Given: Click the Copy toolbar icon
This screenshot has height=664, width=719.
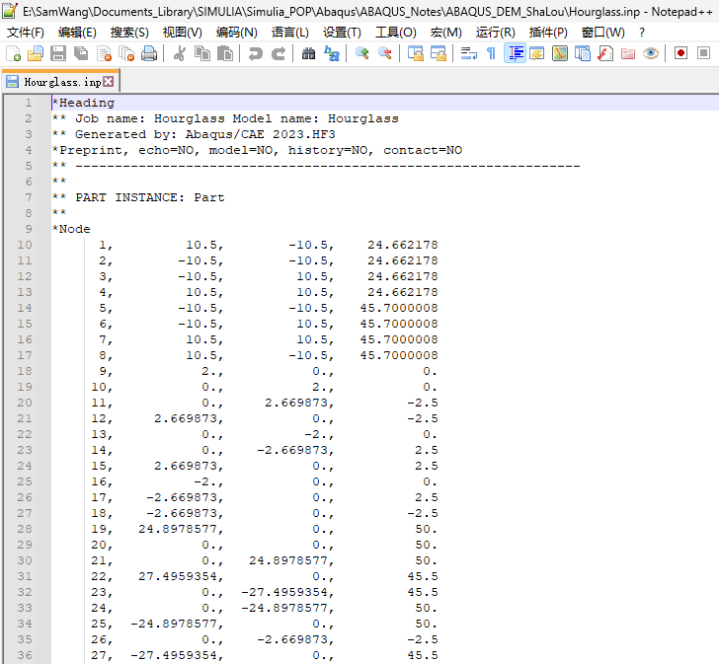Looking at the screenshot, I should [x=202, y=53].
